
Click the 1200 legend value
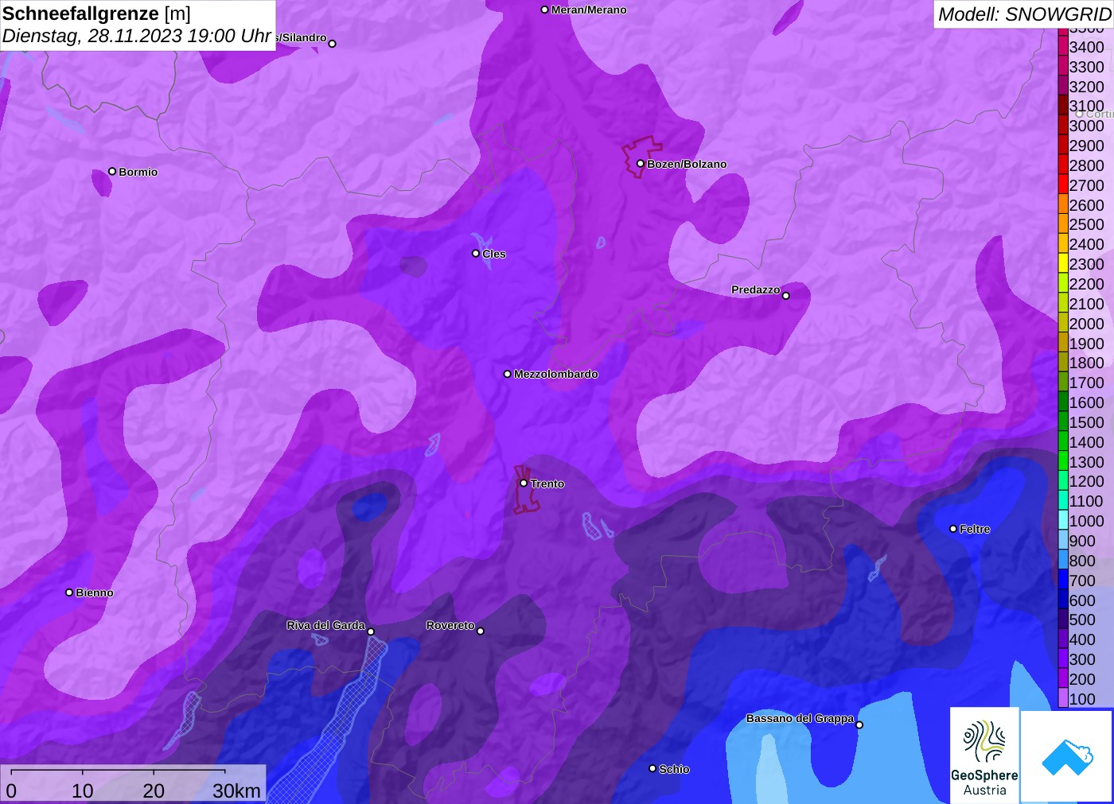1087,481
